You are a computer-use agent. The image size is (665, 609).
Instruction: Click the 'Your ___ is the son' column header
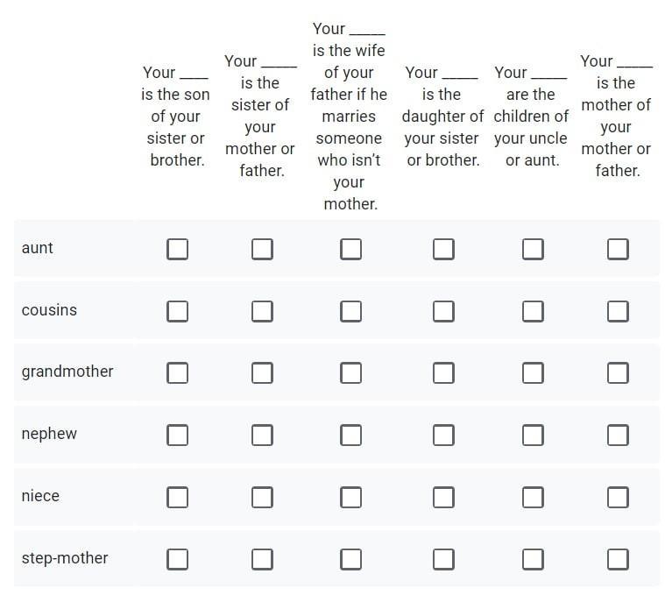pos(175,117)
